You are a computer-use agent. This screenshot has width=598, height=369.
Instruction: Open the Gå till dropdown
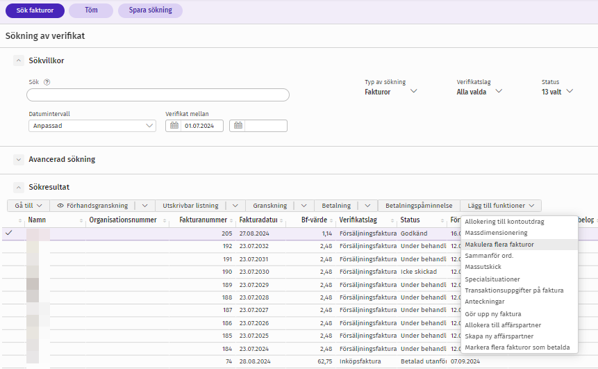point(28,206)
